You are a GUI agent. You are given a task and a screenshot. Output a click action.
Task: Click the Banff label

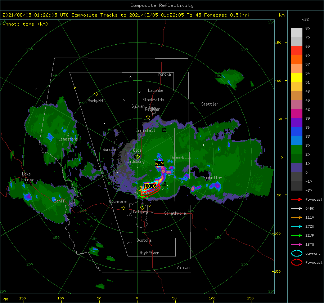click(59, 201)
